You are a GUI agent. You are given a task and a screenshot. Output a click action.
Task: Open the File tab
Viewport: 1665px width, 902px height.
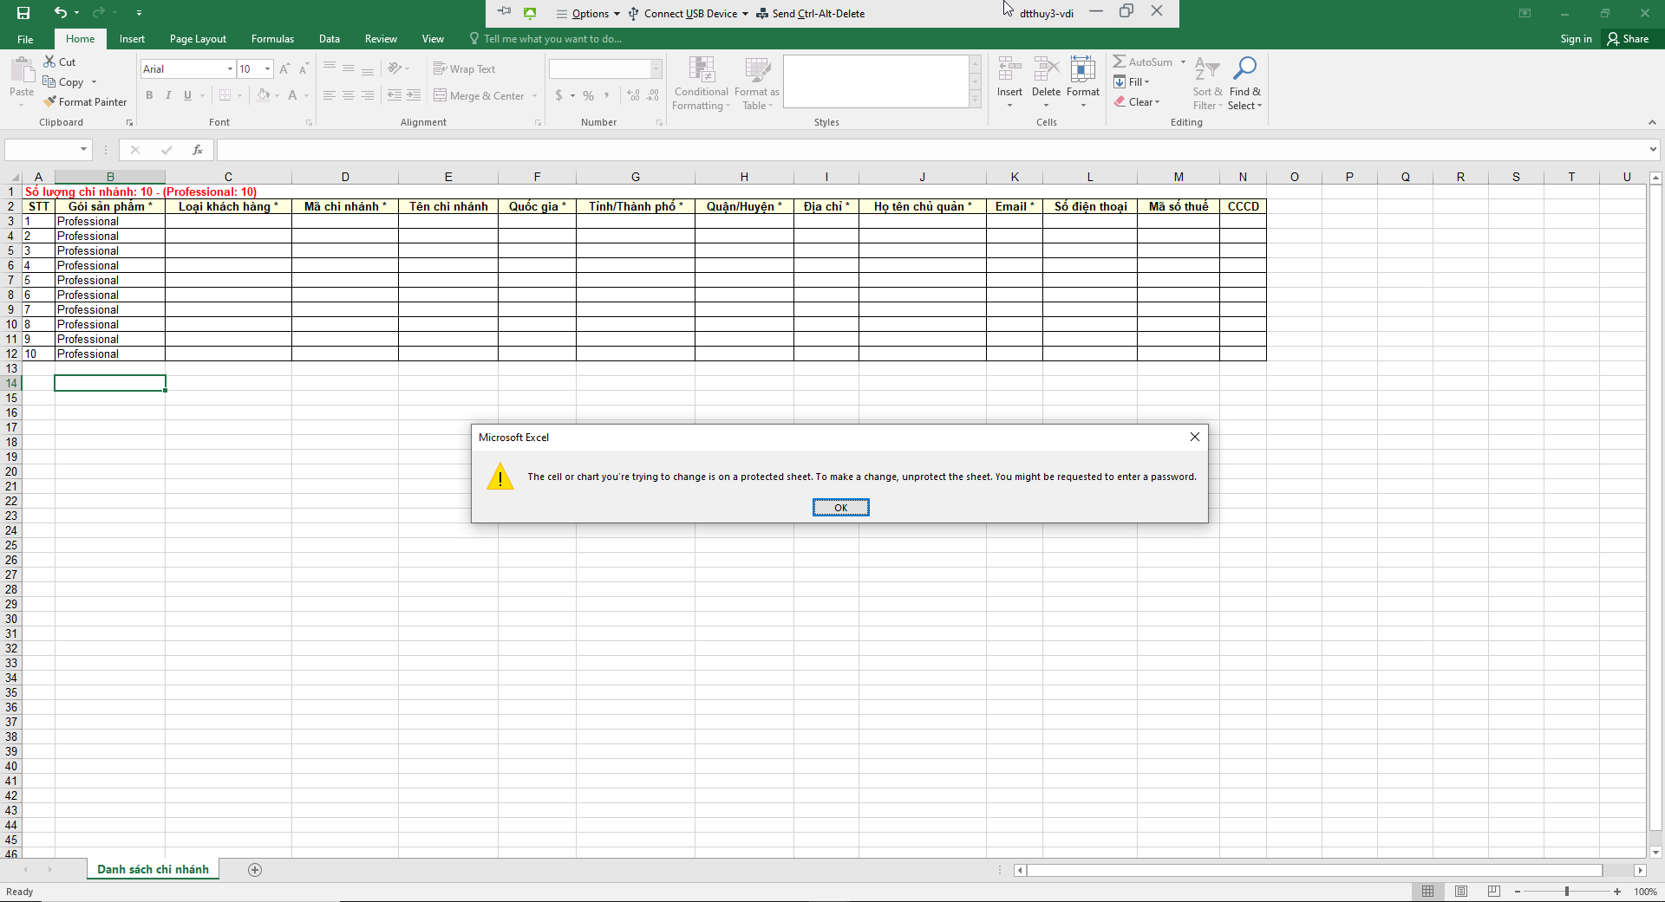tap(25, 39)
